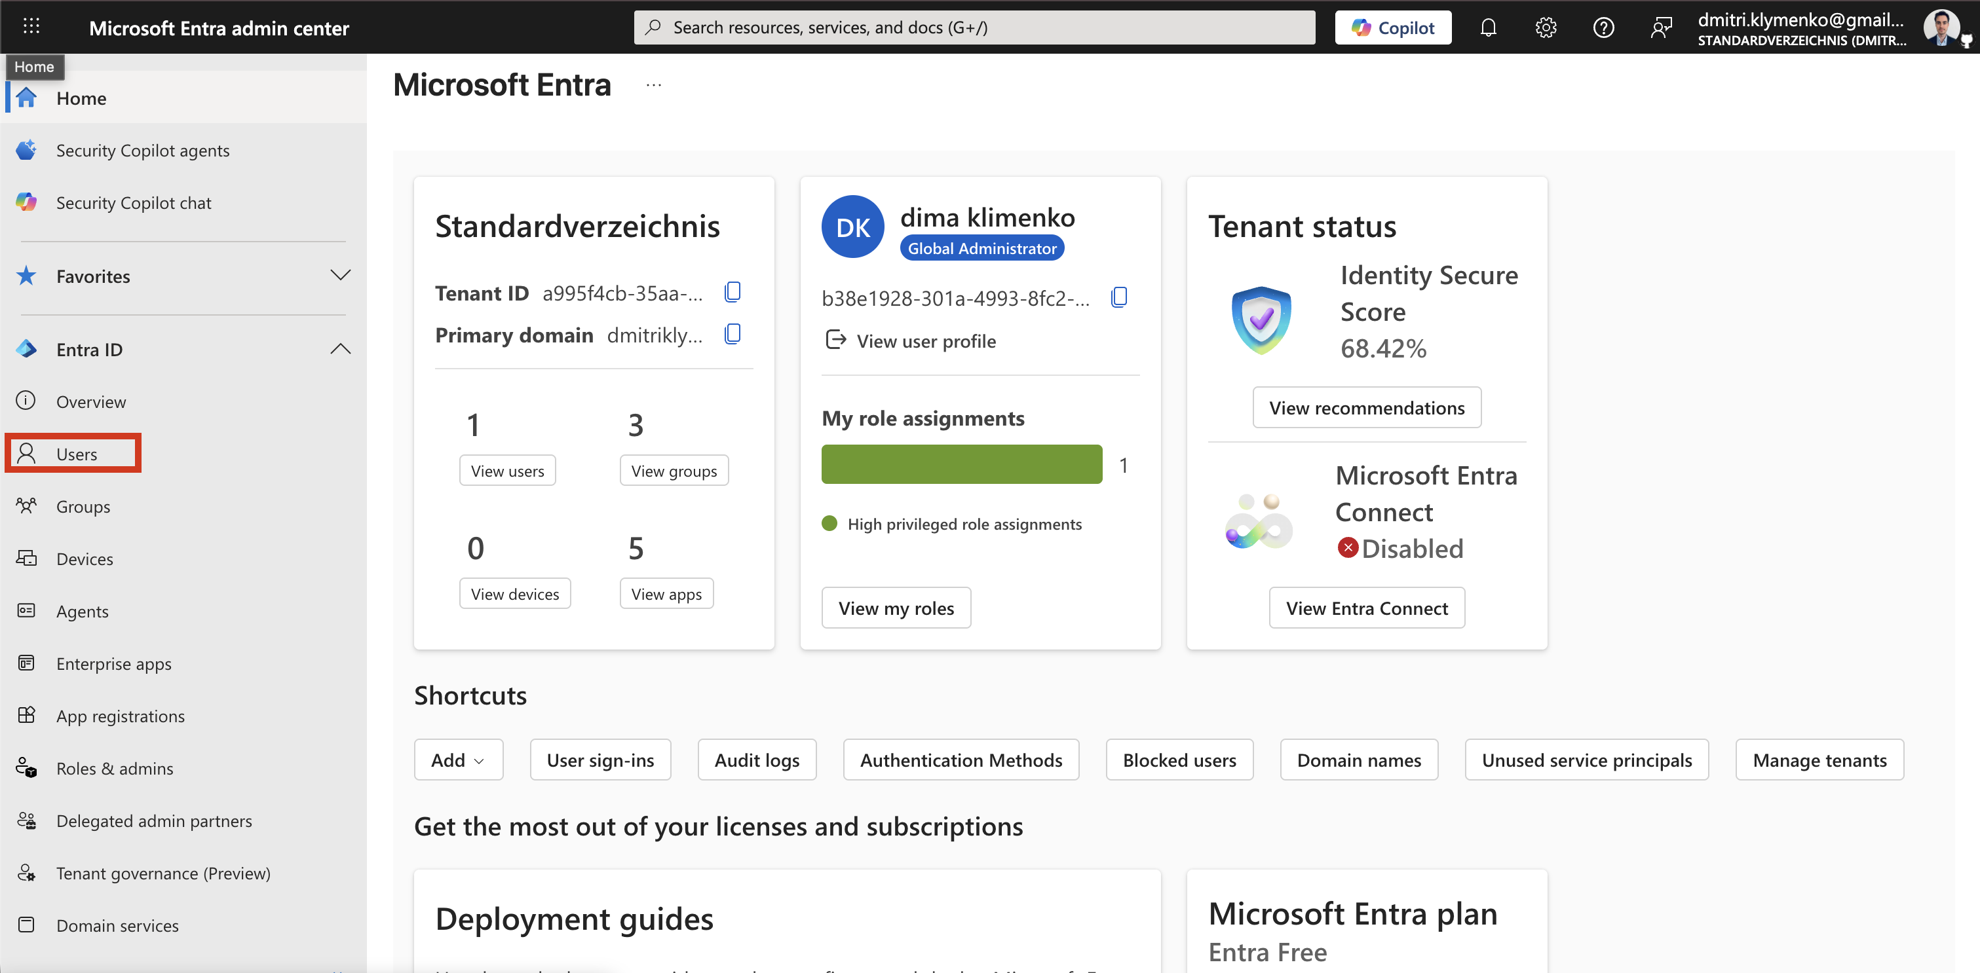Click the Enterprise apps icon

tap(26, 663)
